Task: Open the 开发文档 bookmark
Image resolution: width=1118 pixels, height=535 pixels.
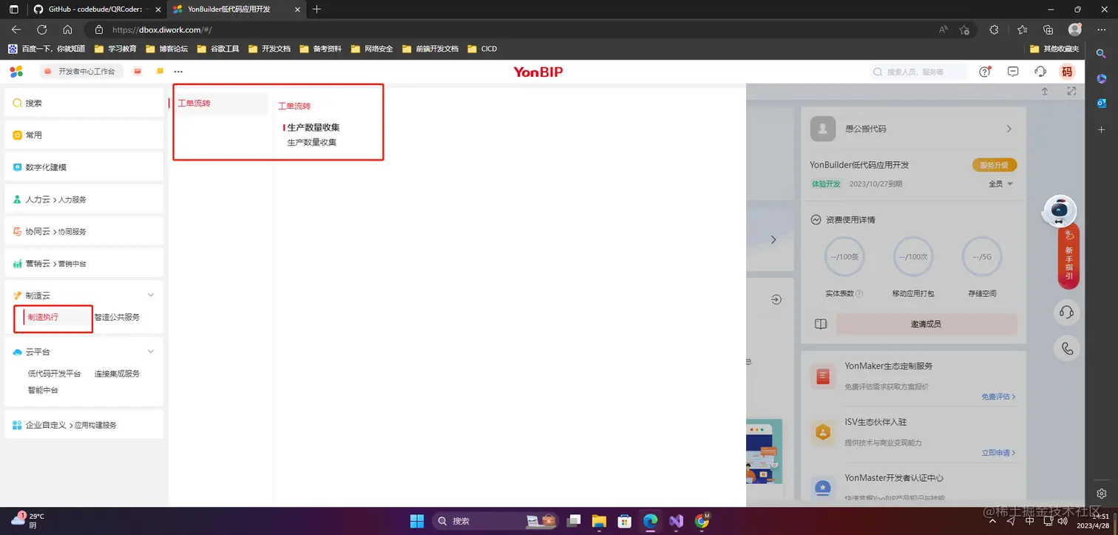Action: pos(275,48)
